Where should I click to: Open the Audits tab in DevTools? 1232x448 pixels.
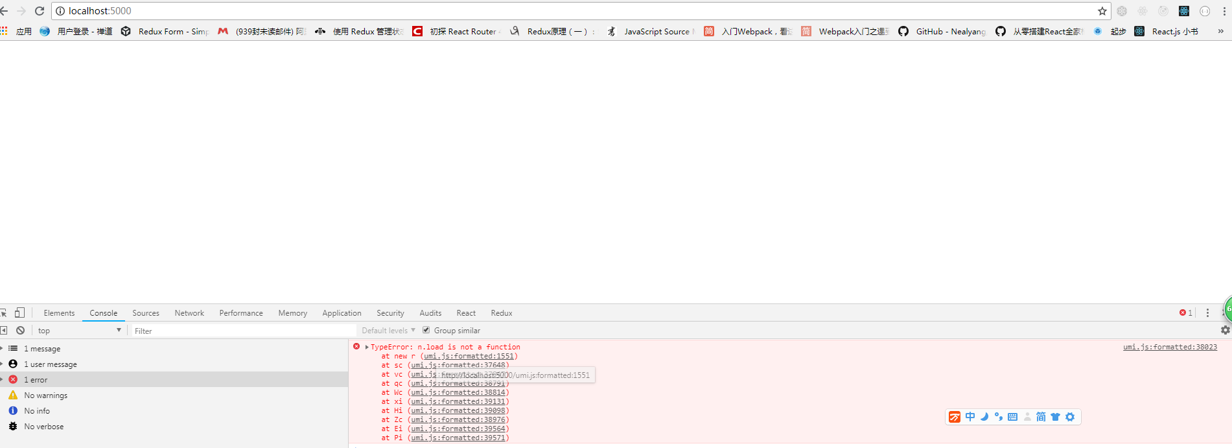click(x=430, y=313)
